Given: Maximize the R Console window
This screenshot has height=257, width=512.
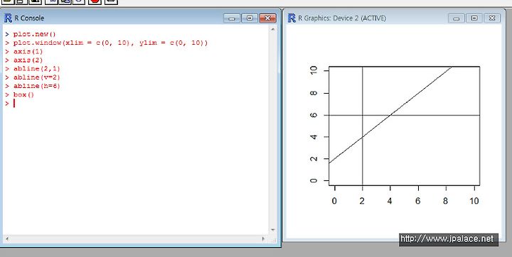Looking at the screenshot, I should click(x=250, y=18).
